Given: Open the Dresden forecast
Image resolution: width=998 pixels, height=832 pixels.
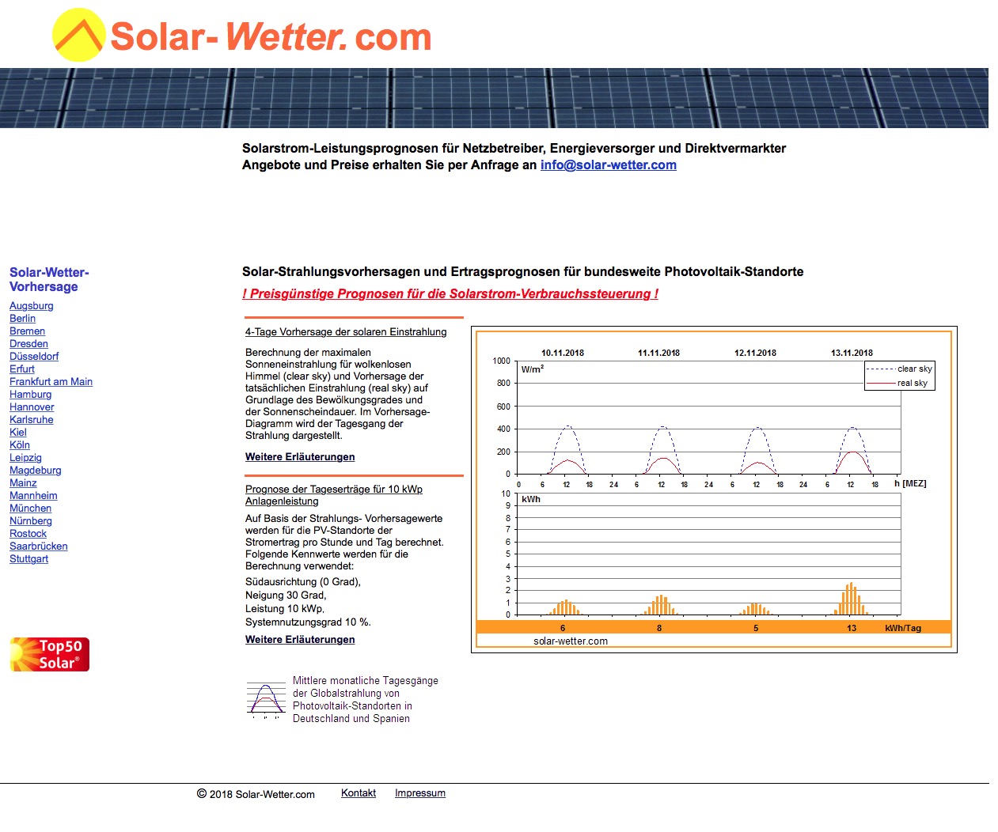Looking at the screenshot, I should 28,343.
